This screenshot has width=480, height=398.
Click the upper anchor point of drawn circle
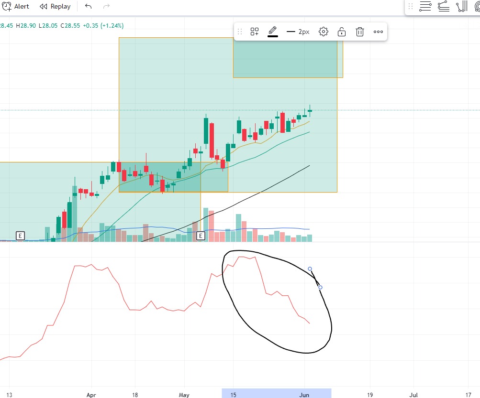(310, 269)
